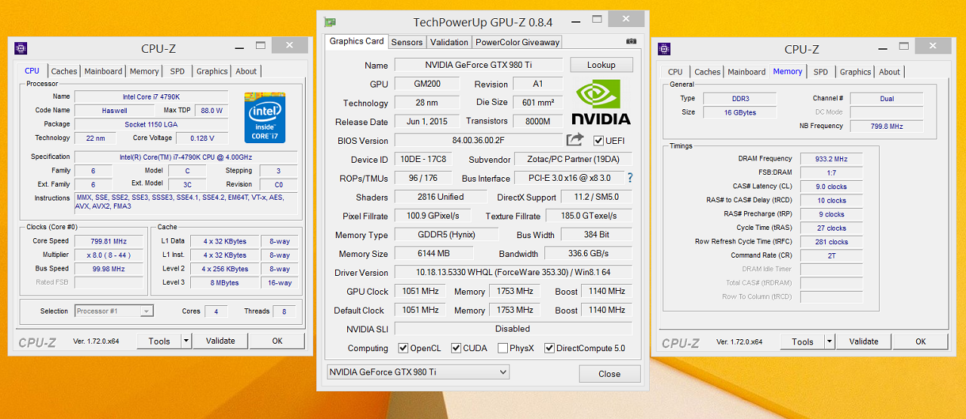
Task: Expand Tools dropdown arrow in left CPU-Z
Action: click(186, 341)
